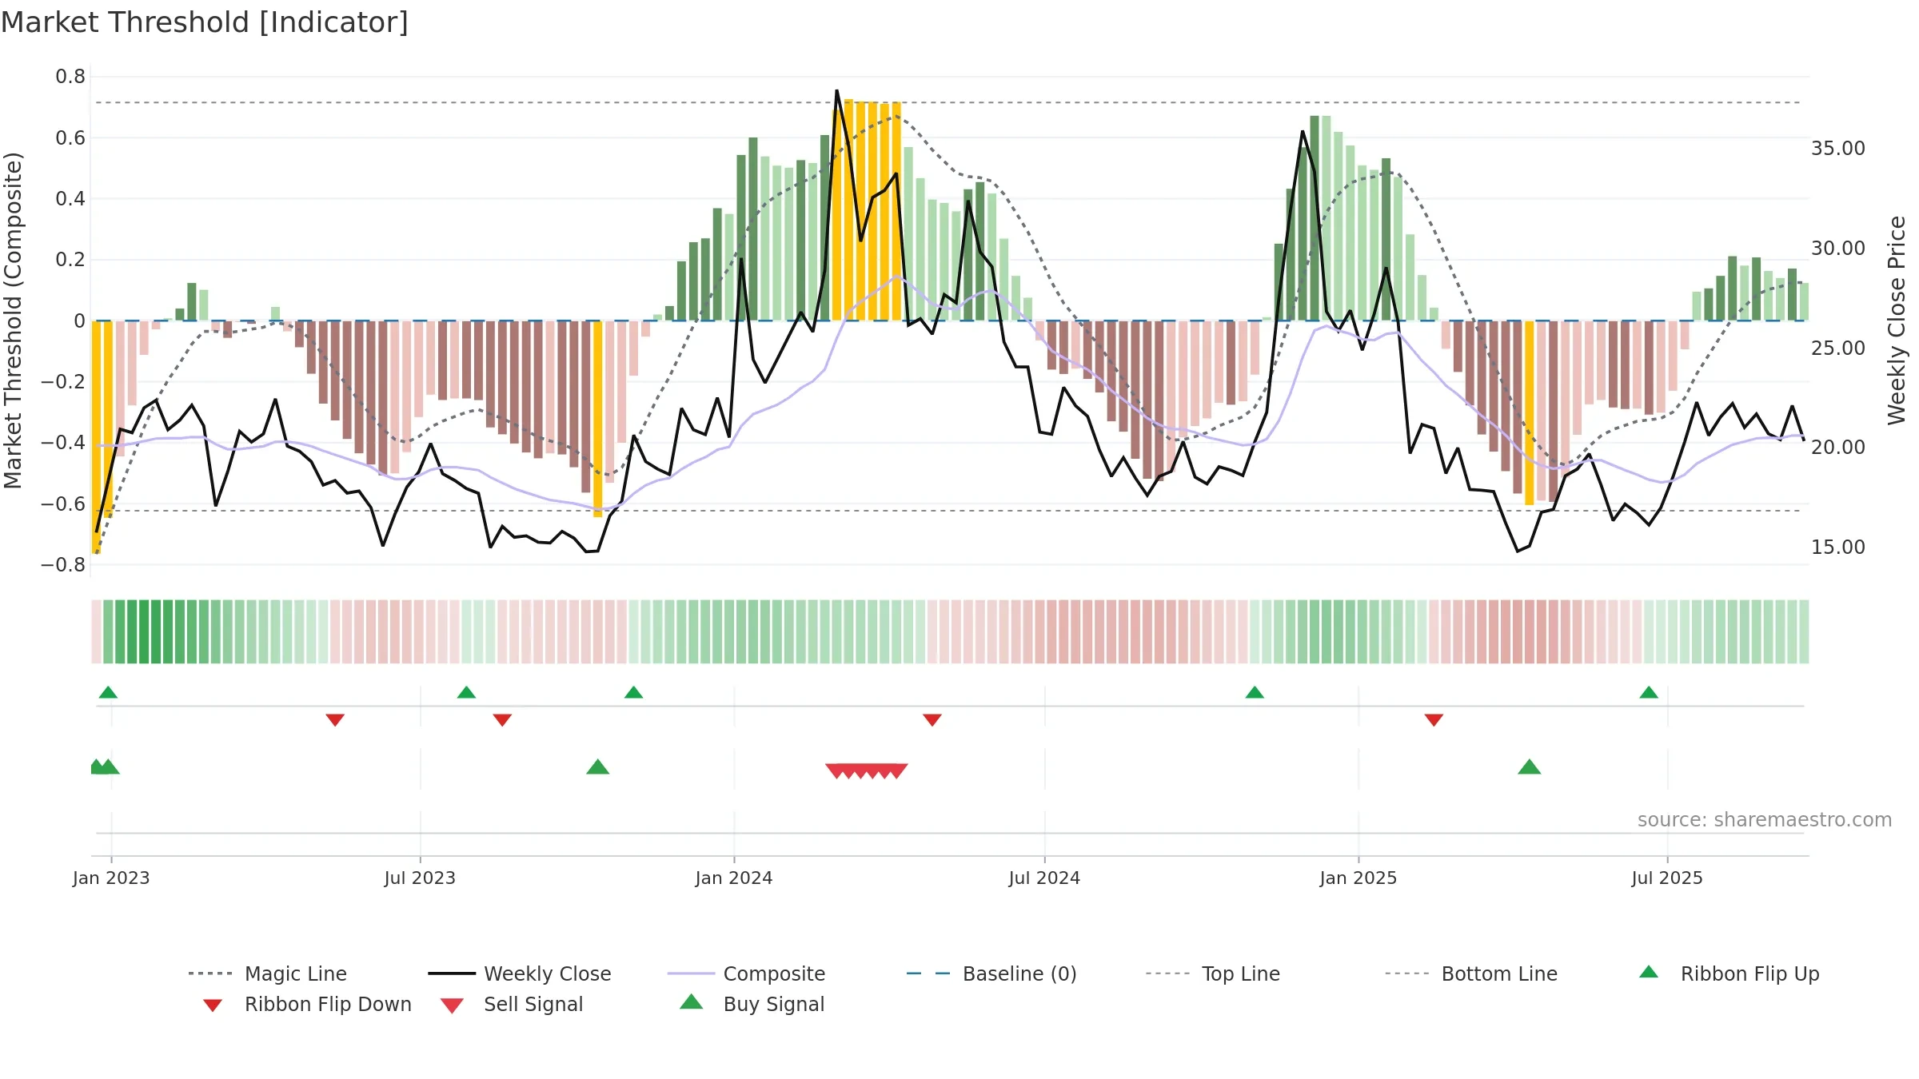Toggle the Magic Line legend entry
The image size is (1919, 1079).
(x=268, y=973)
